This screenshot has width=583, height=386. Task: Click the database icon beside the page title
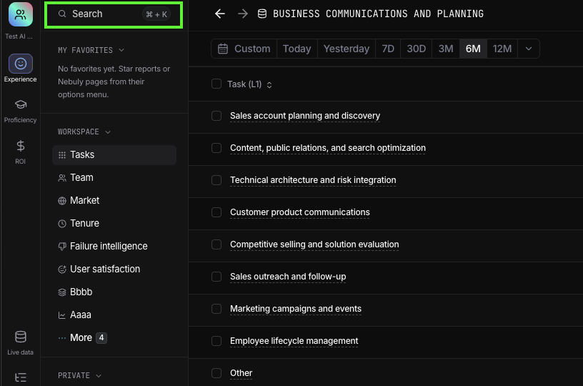pyautogui.click(x=262, y=14)
